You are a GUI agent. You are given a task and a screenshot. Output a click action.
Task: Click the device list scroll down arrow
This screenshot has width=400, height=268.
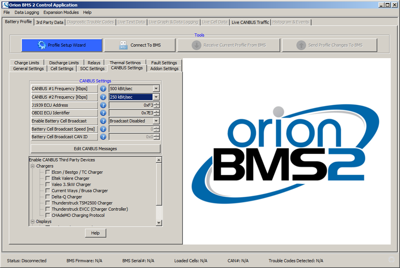point(159,223)
